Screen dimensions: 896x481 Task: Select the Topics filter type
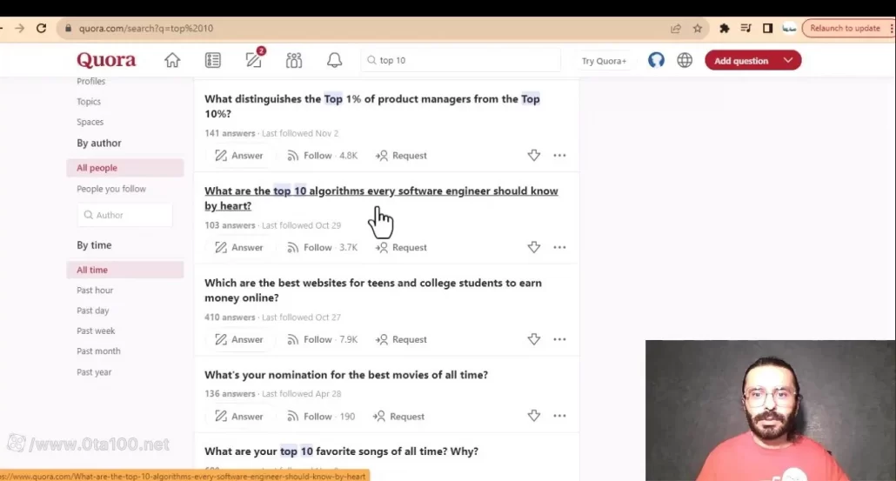coord(89,102)
